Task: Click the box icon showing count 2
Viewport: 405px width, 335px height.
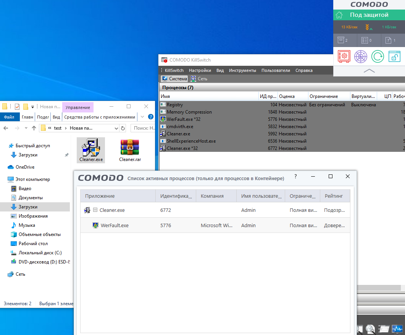Action: click(x=343, y=41)
